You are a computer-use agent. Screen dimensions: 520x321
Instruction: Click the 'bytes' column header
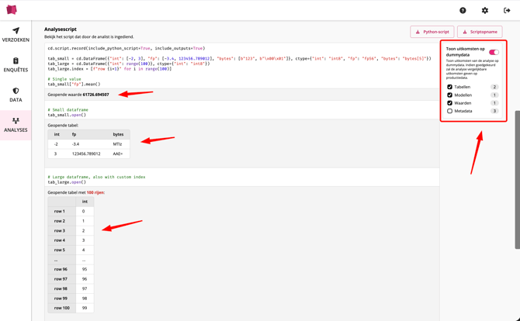118,134
